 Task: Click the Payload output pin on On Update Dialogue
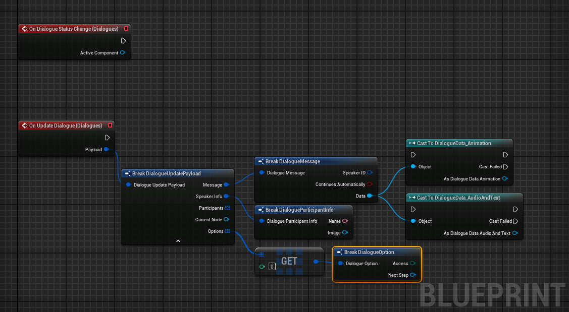click(x=107, y=149)
